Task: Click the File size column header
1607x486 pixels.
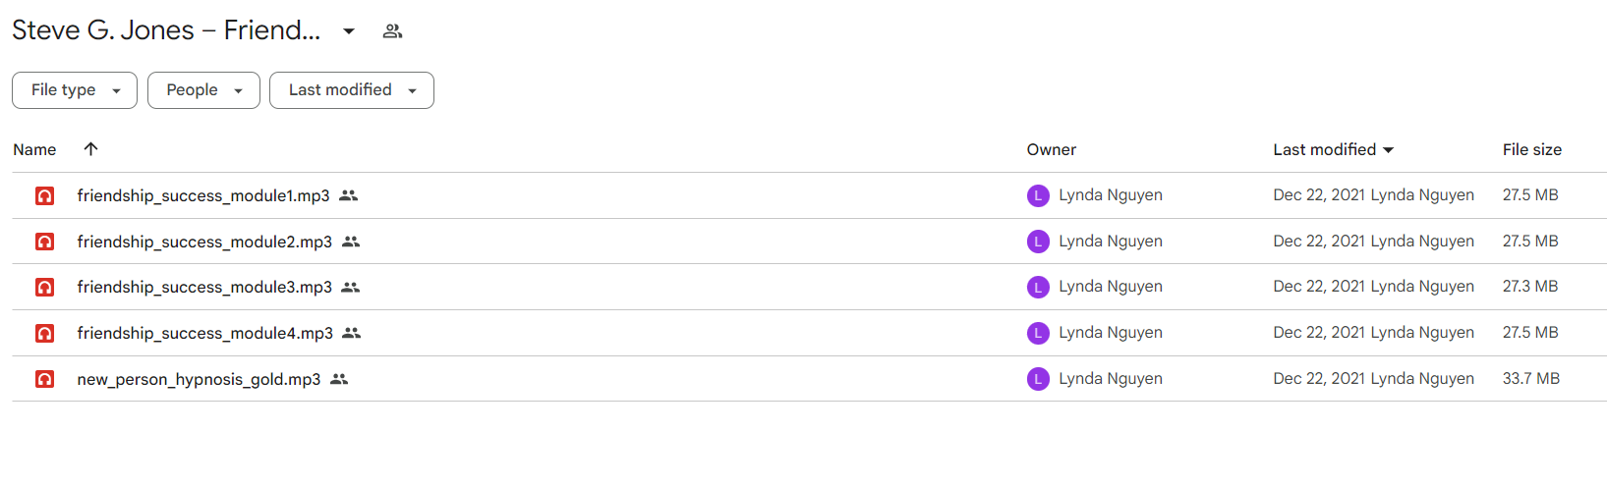Action: tap(1531, 149)
